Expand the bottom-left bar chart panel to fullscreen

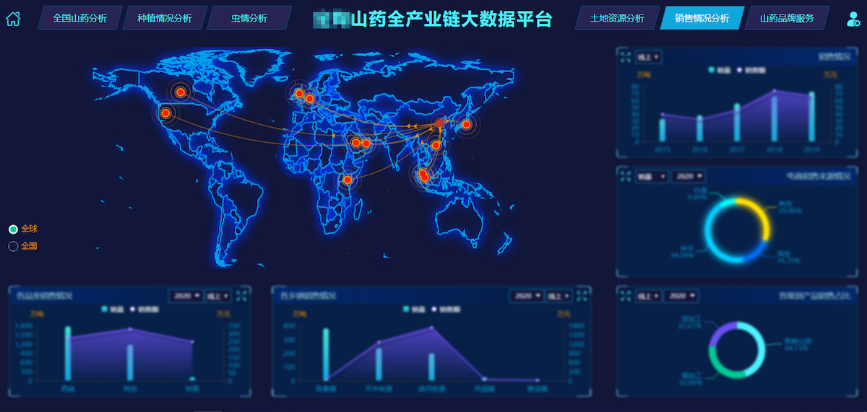[x=242, y=295]
